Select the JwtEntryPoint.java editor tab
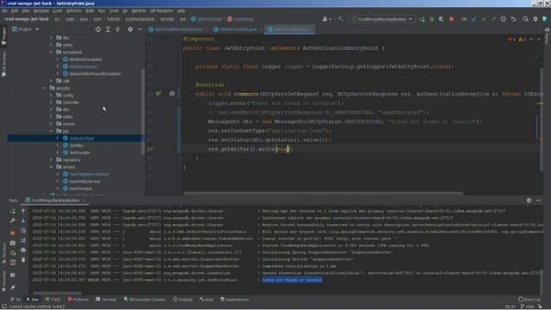 (290, 29)
